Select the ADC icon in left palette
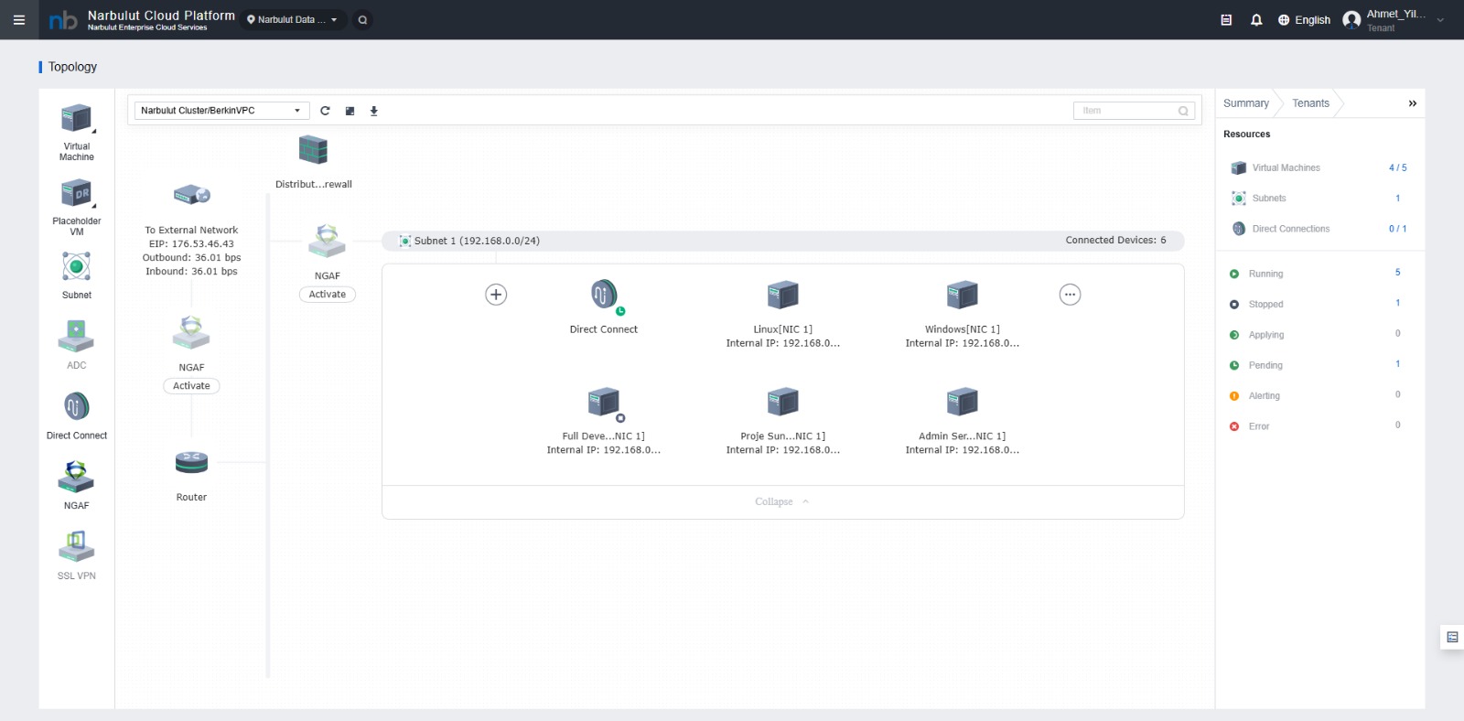The width and height of the screenshot is (1464, 721). pyautogui.click(x=76, y=336)
